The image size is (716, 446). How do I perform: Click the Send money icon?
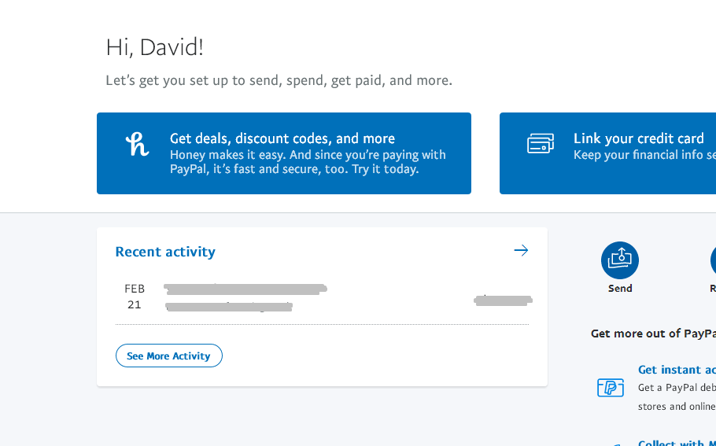point(619,260)
